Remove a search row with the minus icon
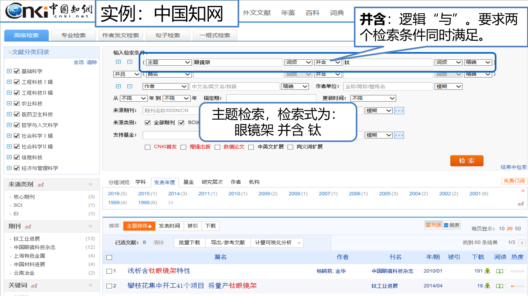This screenshot has height=296, width=528. point(130,62)
